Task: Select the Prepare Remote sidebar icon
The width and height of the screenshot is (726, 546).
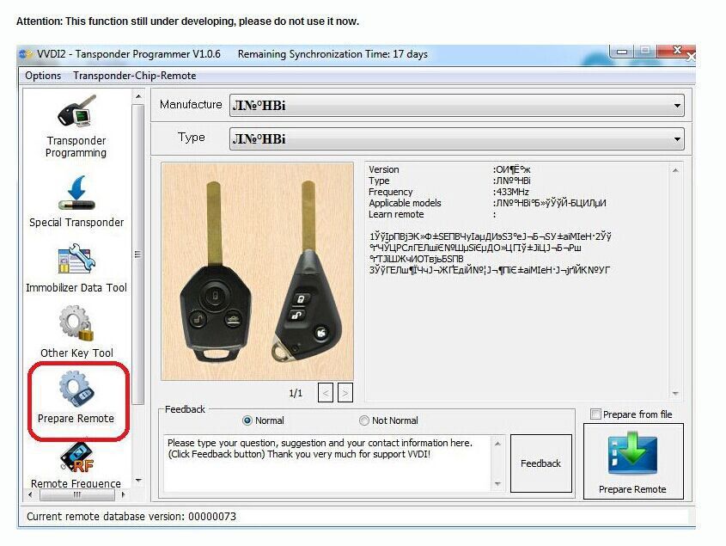Action: click(x=76, y=398)
